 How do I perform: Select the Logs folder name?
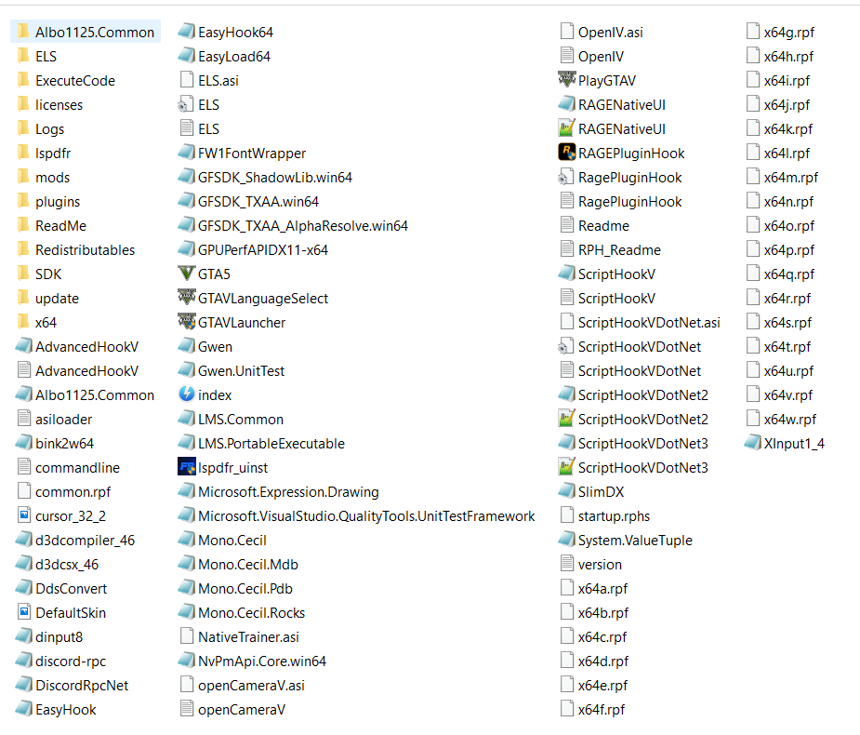[x=49, y=129]
